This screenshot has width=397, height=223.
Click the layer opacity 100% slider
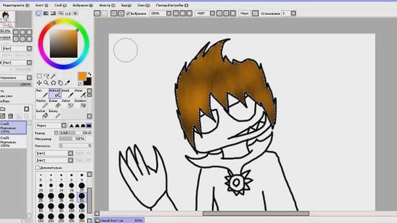(x=16, y=84)
